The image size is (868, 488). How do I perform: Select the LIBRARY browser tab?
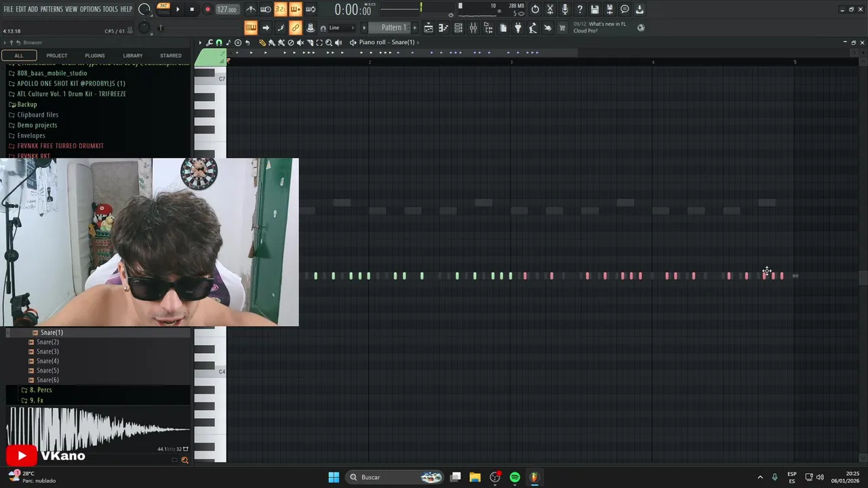point(133,56)
